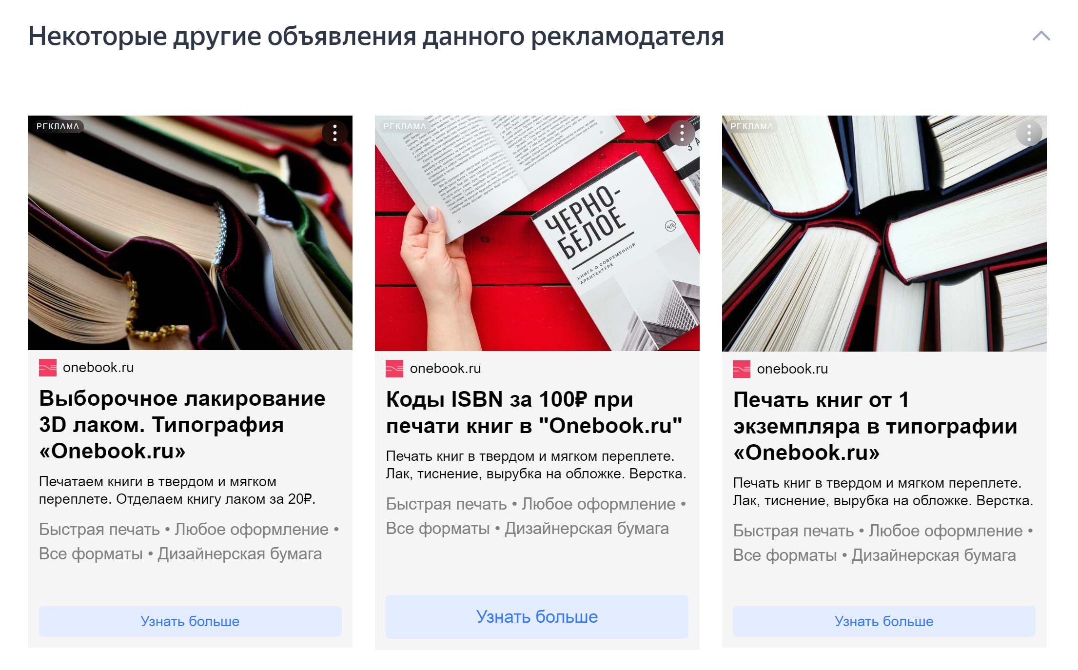Open three-dot menu on first book ad
This screenshot has height=670, width=1078.
pyautogui.click(x=335, y=133)
